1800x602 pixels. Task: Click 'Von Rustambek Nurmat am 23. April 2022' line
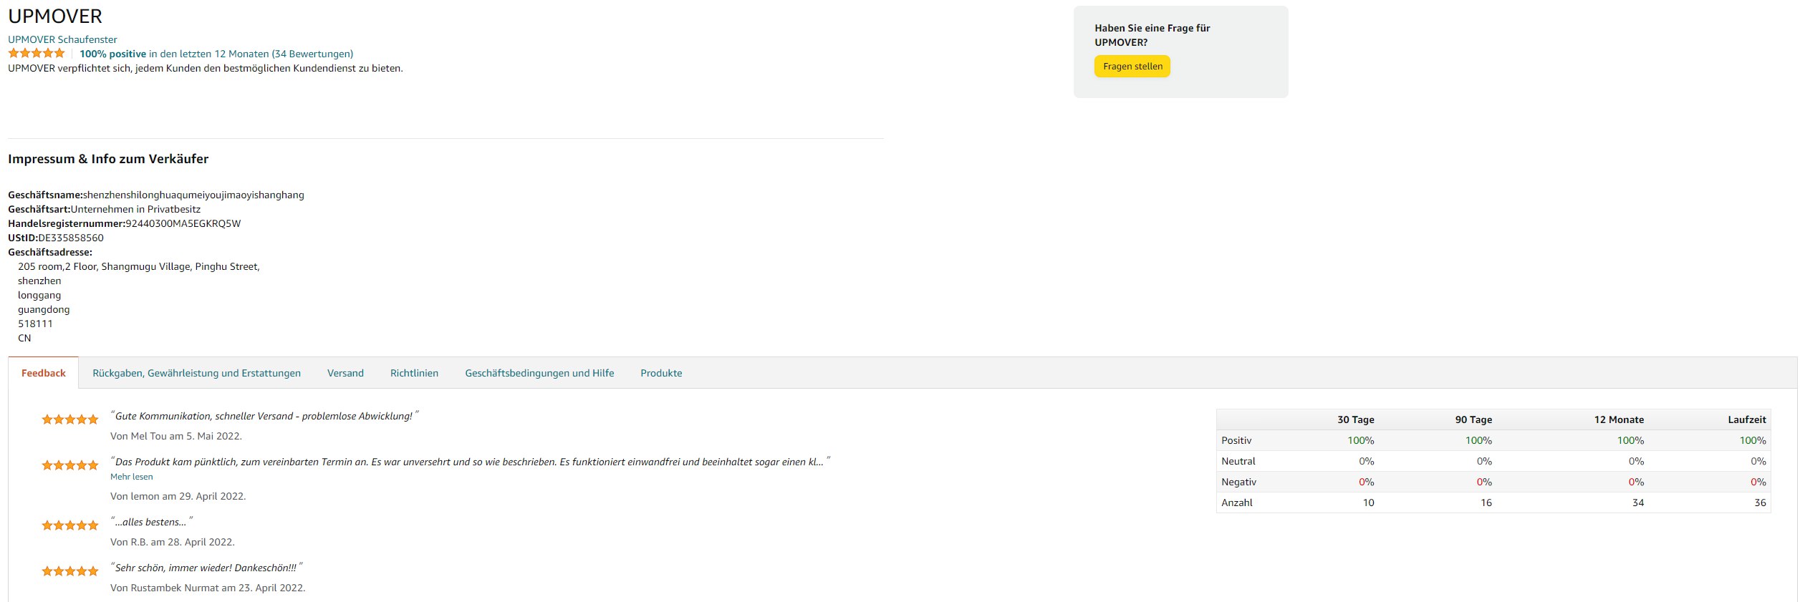208,588
